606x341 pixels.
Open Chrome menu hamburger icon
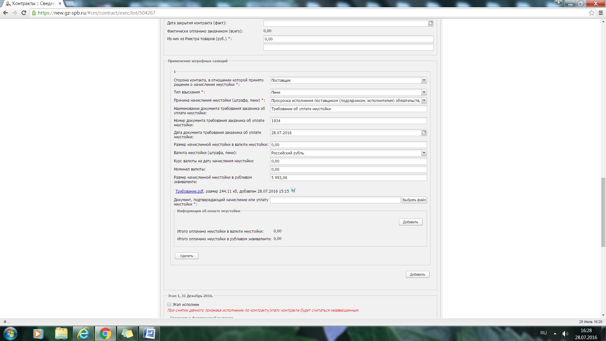click(601, 13)
